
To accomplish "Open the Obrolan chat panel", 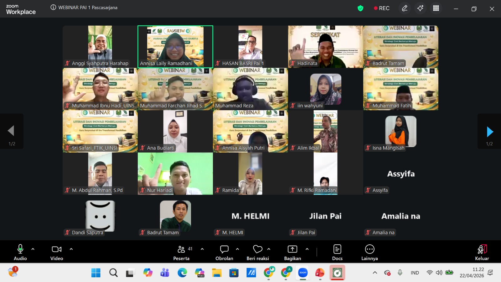I will [x=224, y=253].
